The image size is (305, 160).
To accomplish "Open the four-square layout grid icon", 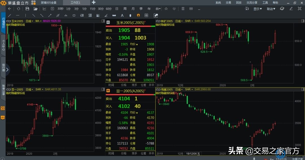I will click(x=33, y=3).
